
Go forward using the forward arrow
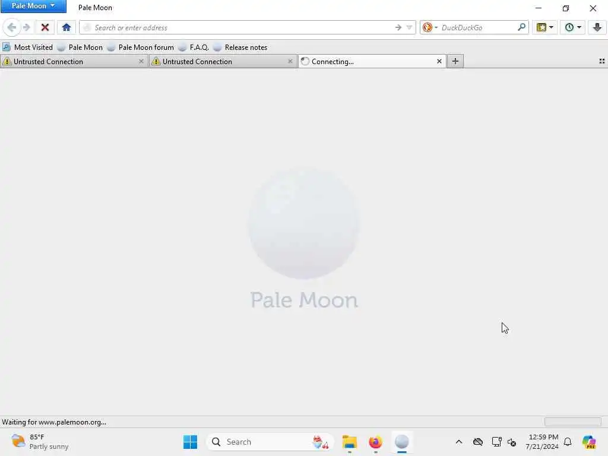(x=26, y=27)
